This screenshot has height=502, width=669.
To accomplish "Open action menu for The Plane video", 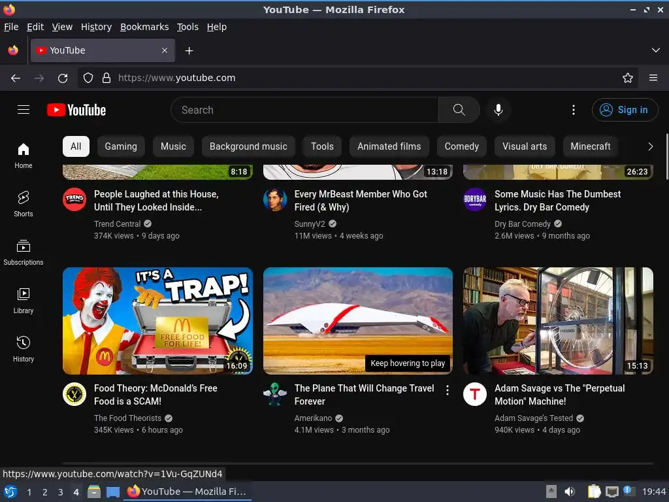I will [447, 390].
